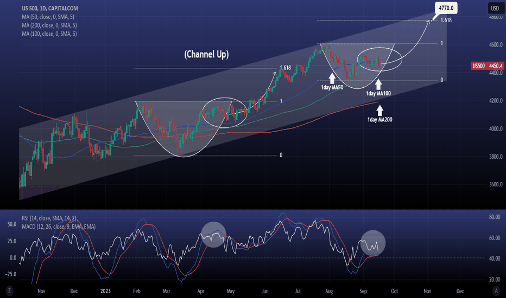Click the Oct label on time axis
506x298 pixels.
(x=394, y=291)
